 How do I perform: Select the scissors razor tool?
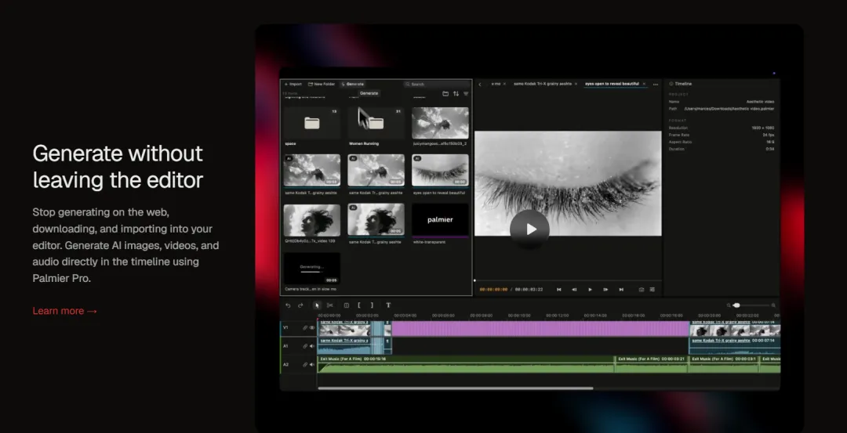click(x=330, y=305)
